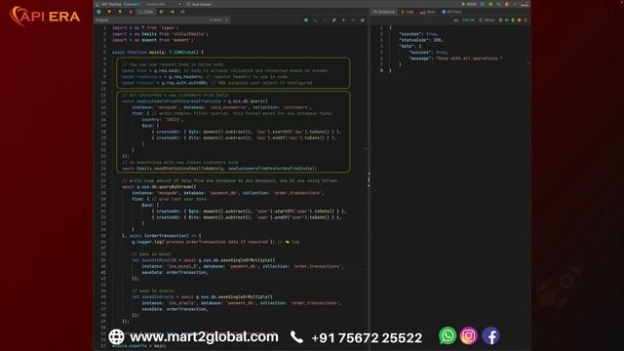The width and height of the screenshot is (624, 351).
Task: Click the first green icon right of the response time
Action: pyautogui.click(x=500, y=19)
